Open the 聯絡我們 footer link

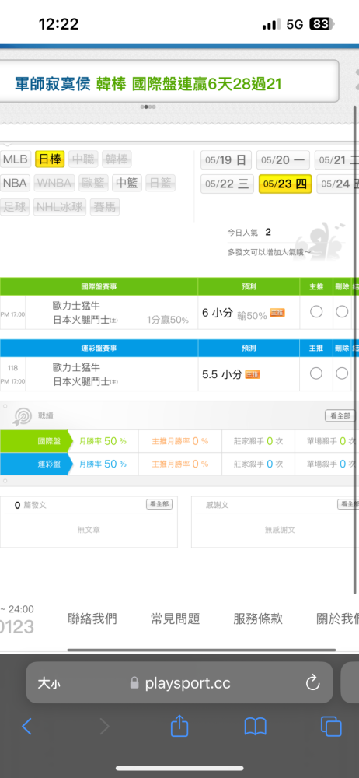coord(92,619)
